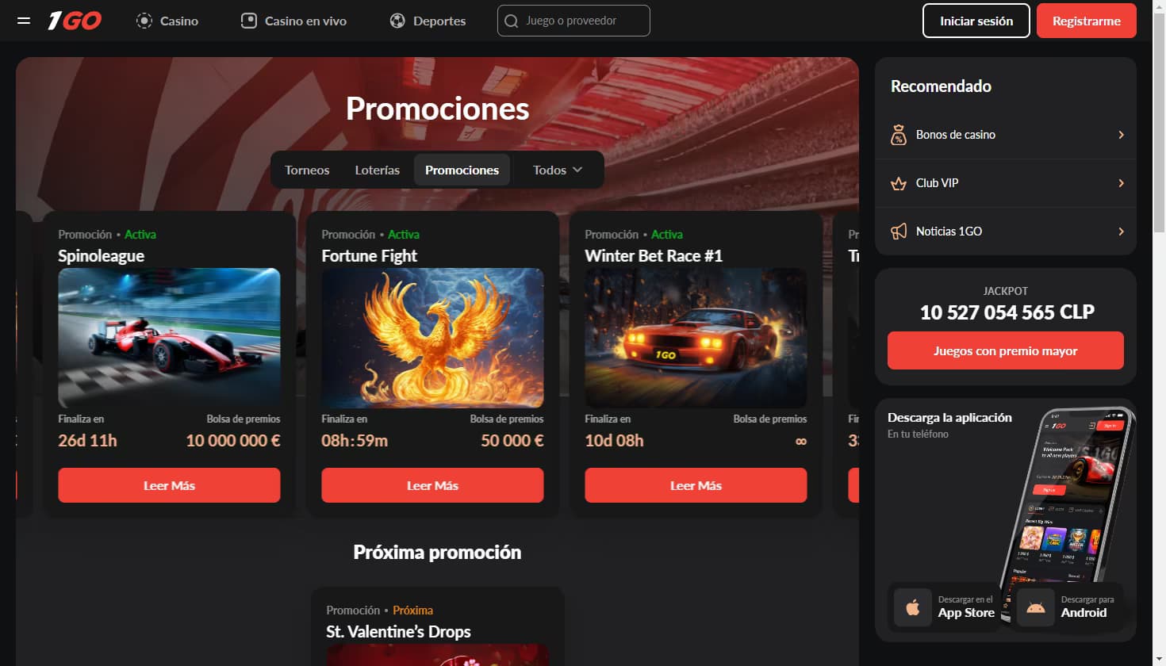Open Bonos de casino chevron arrow
The height and width of the screenshot is (666, 1166).
tap(1121, 135)
